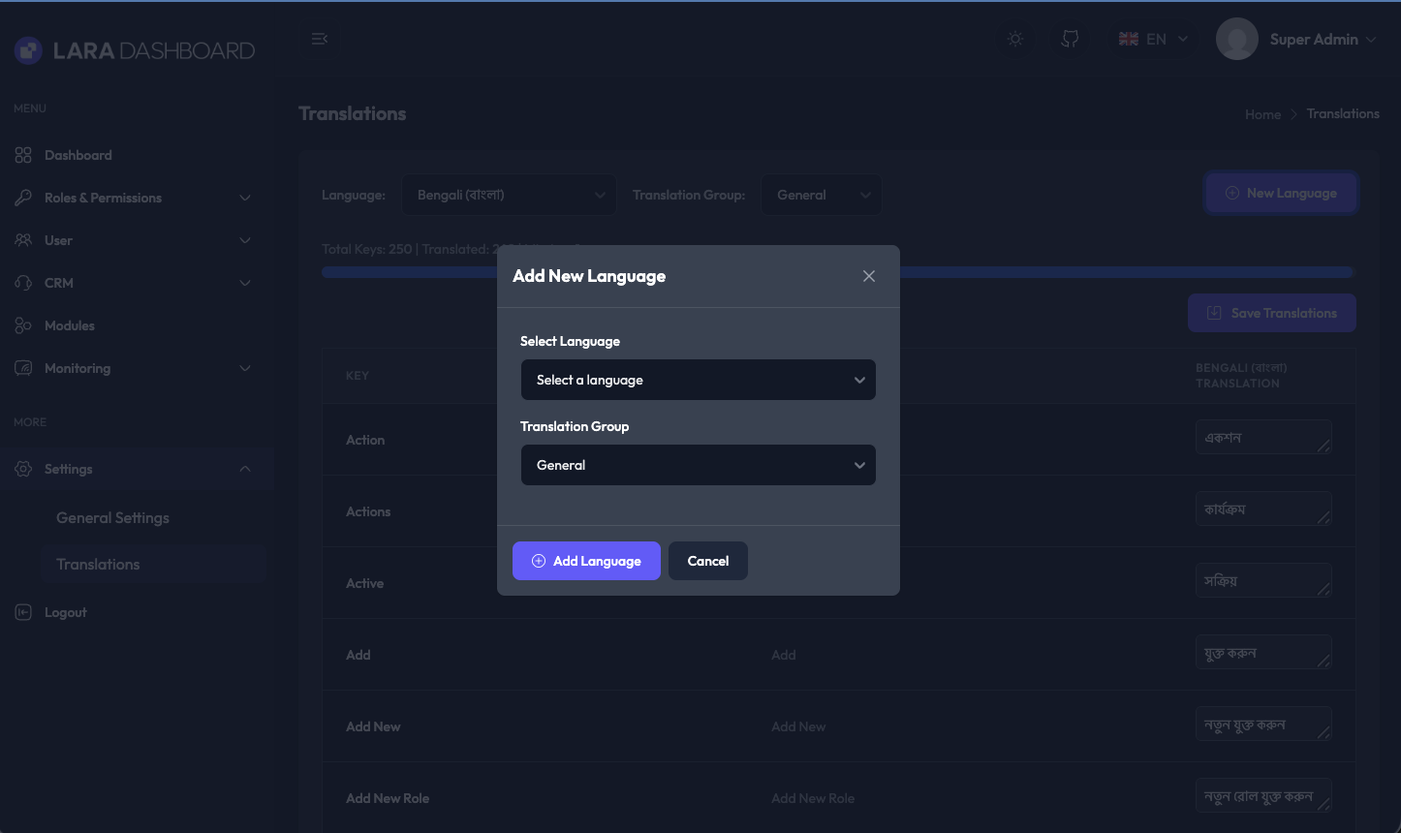Screen dimensions: 1401x833
Task: Open the modal Translation Group dropdown
Action: click(698, 465)
